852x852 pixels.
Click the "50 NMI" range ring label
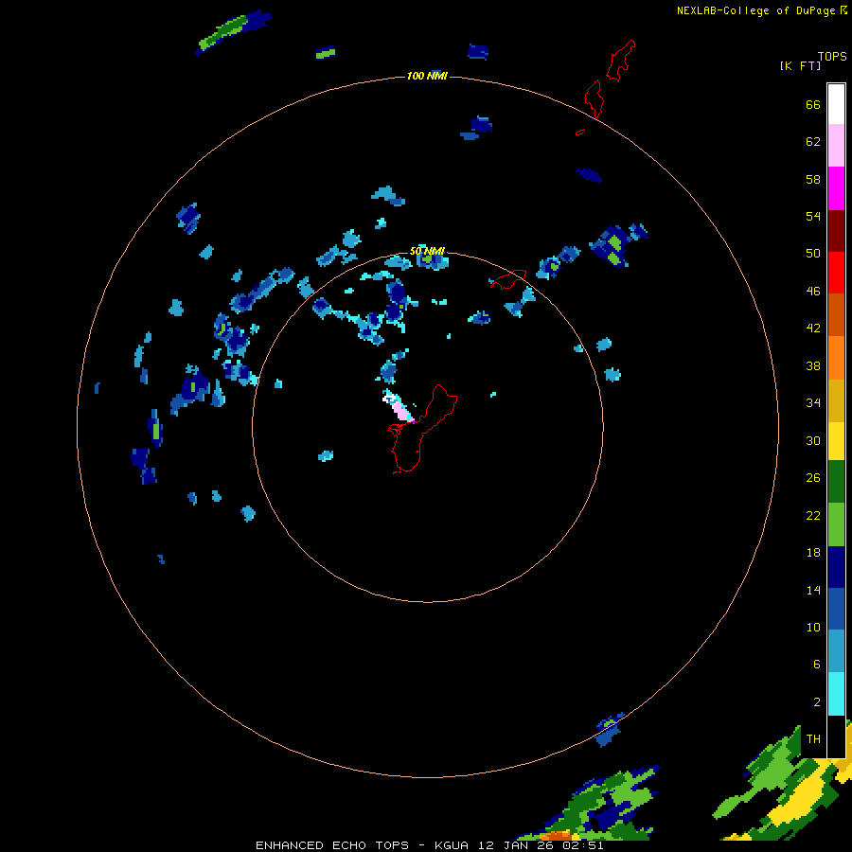[x=427, y=251]
